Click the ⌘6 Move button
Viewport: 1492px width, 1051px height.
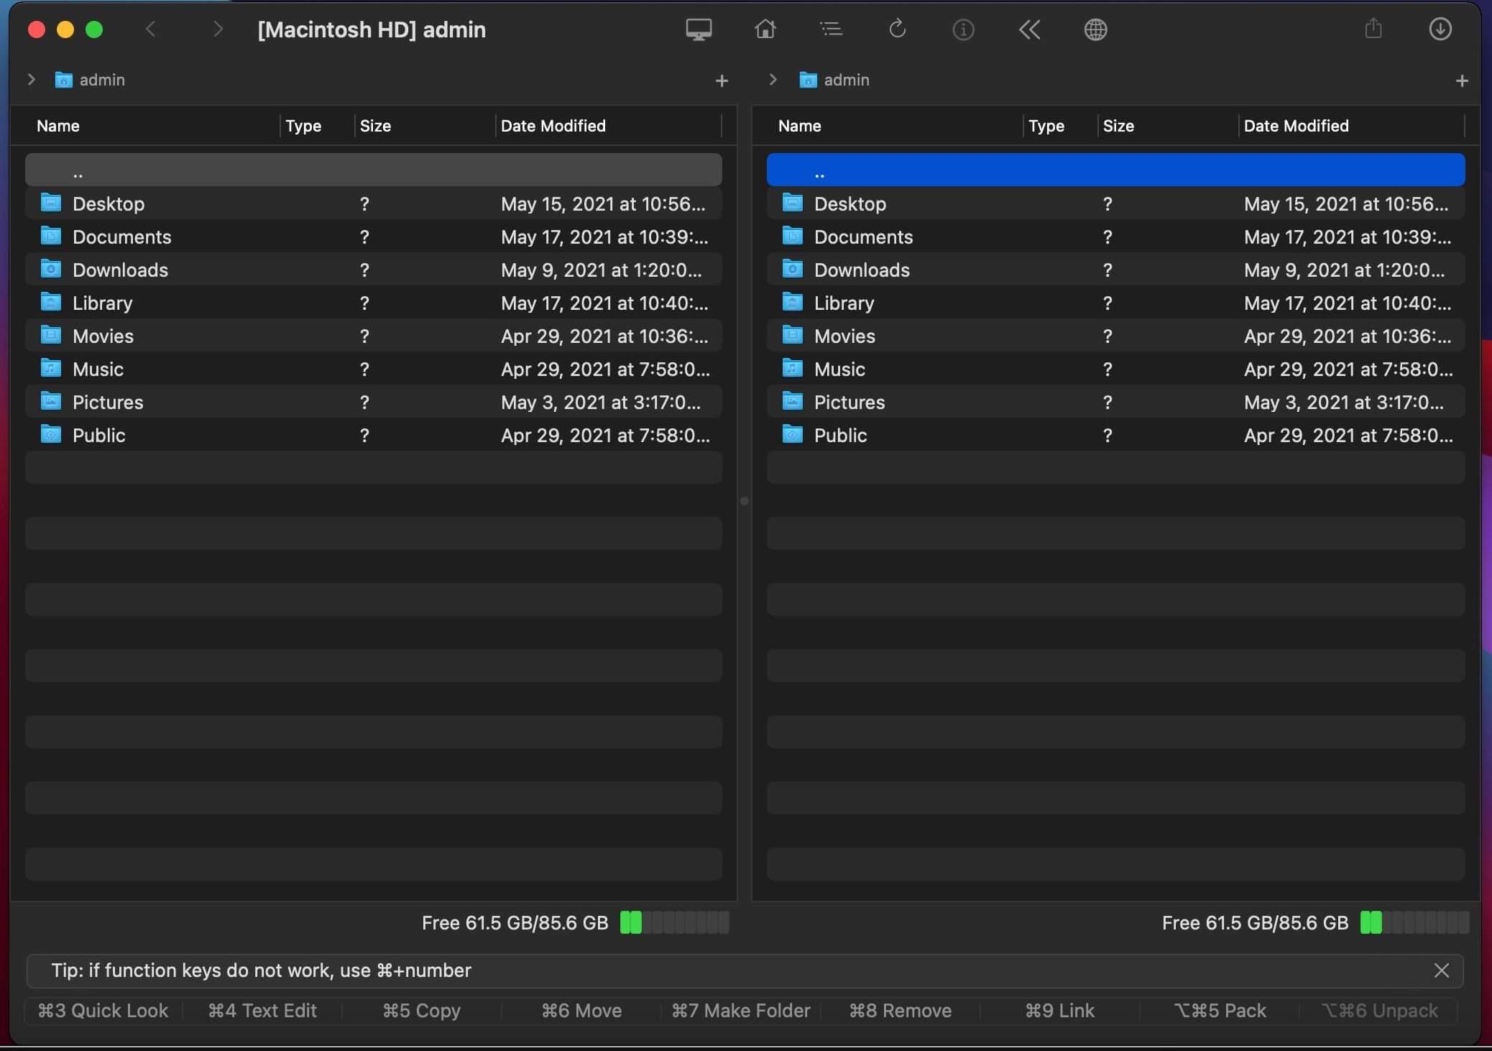[581, 1011]
